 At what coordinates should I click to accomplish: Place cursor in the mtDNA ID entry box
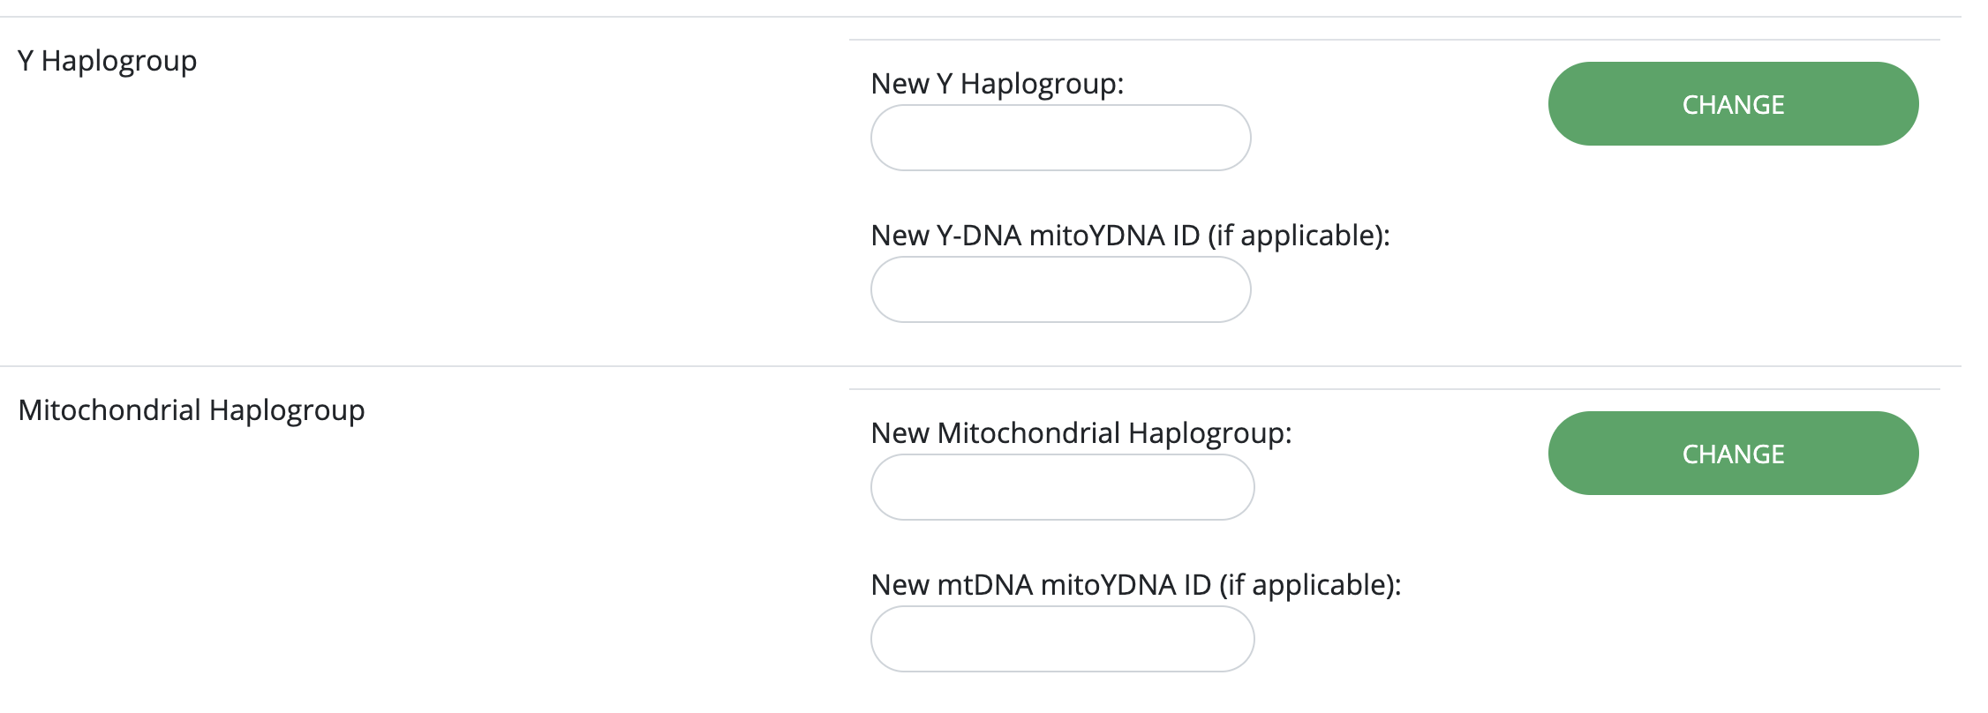click(x=1062, y=639)
